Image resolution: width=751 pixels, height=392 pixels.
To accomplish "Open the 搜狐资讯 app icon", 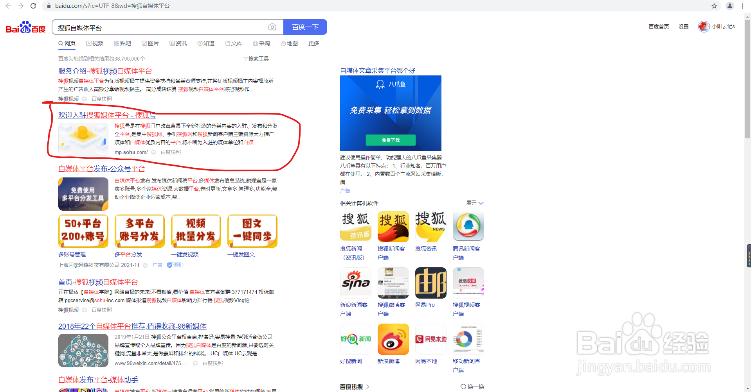I will point(431,227).
